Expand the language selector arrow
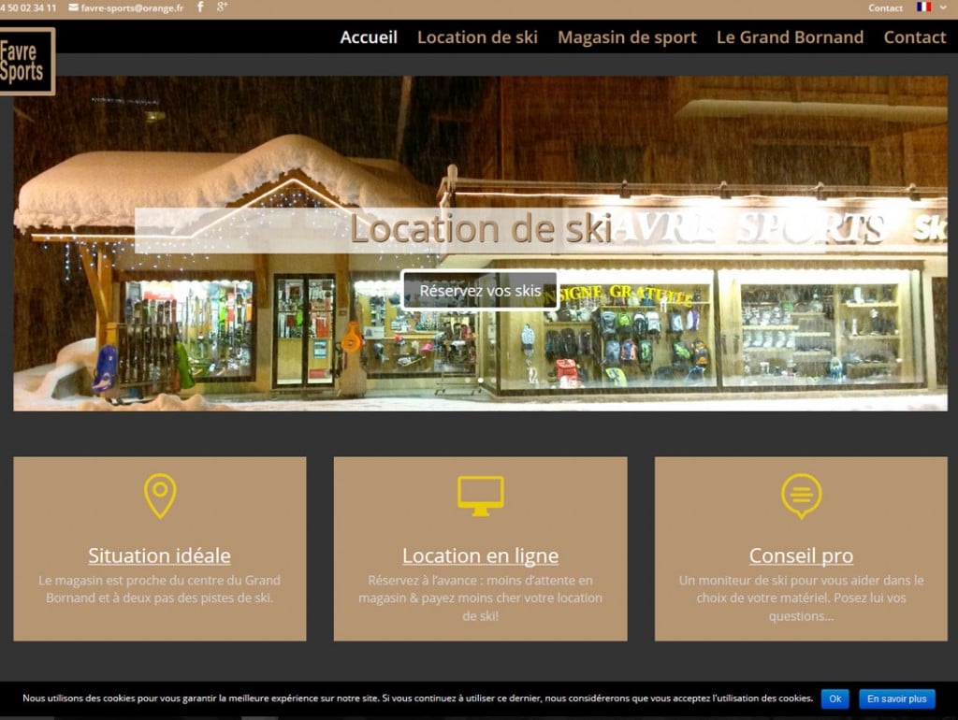This screenshot has height=720, width=958. pos(943,7)
